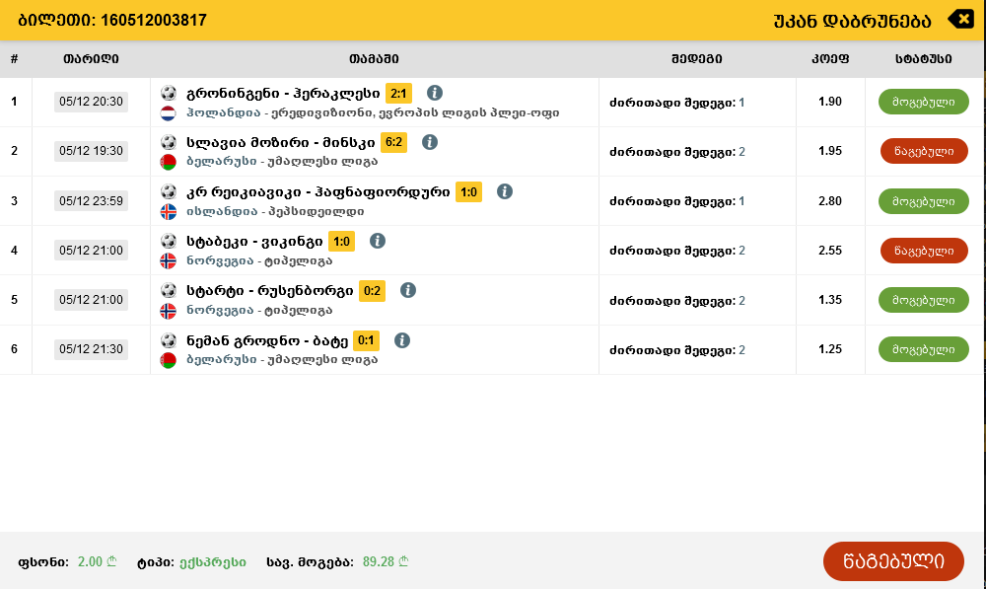Click სტატუსი column header
The height and width of the screenshot is (589, 986).
click(x=923, y=59)
